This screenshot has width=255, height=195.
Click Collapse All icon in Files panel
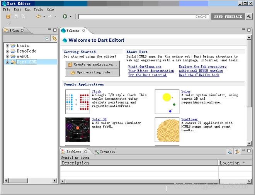[47, 39]
